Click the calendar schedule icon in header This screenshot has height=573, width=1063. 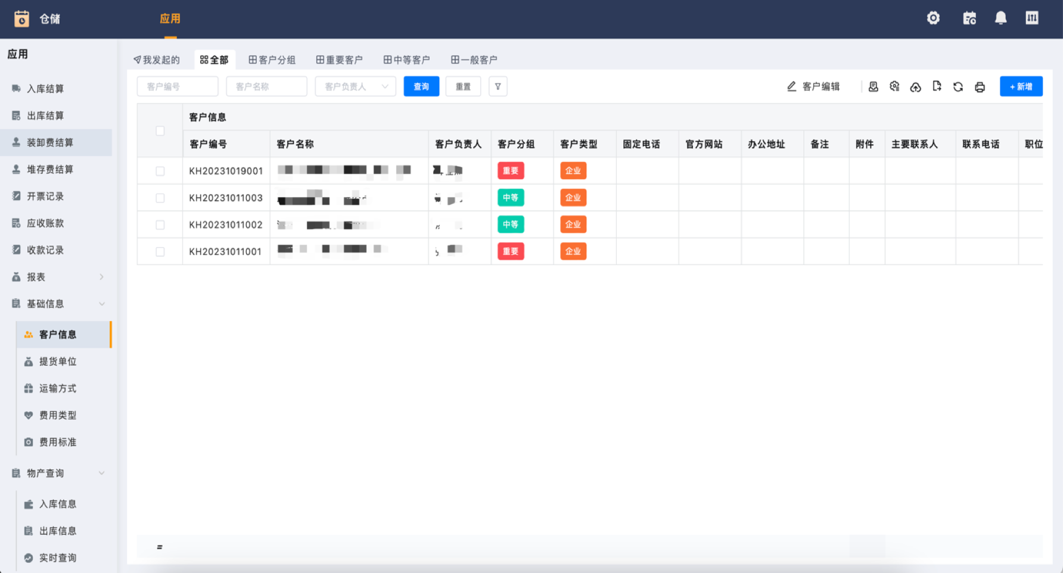pyautogui.click(x=969, y=18)
